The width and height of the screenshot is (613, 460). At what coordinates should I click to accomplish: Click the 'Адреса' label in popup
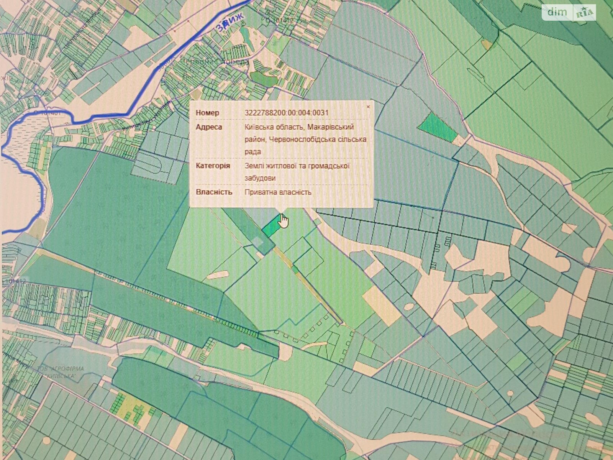pyautogui.click(x=209, y=127)
